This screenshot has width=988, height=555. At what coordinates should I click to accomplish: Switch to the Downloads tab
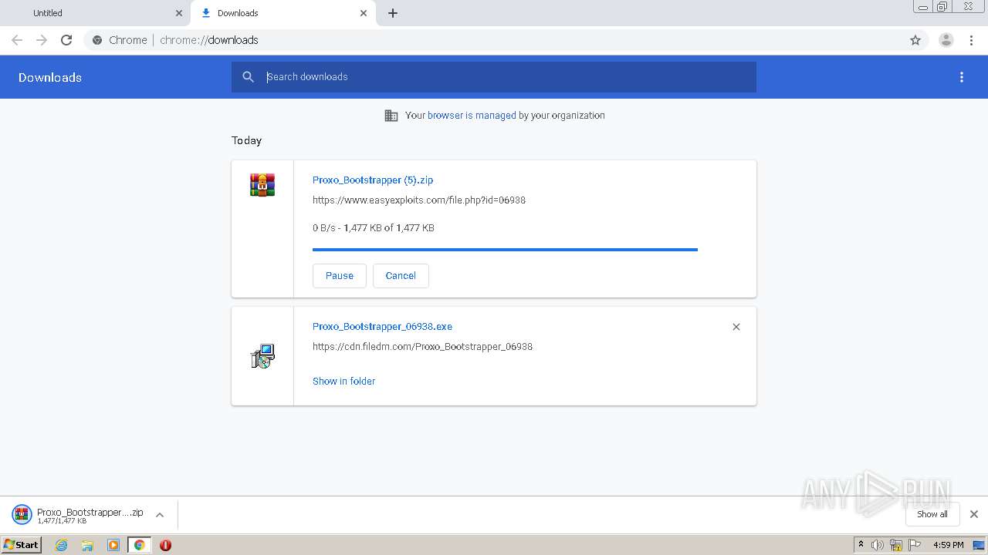[x=283, y=13]
